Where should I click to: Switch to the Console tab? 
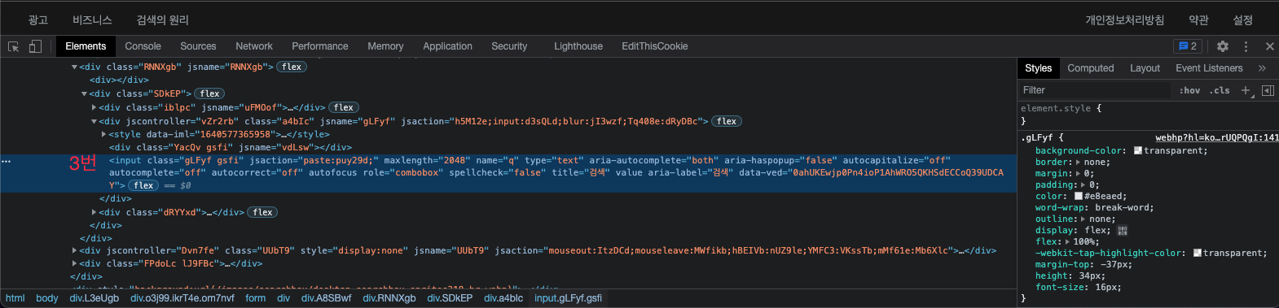(x=143, y=46)
